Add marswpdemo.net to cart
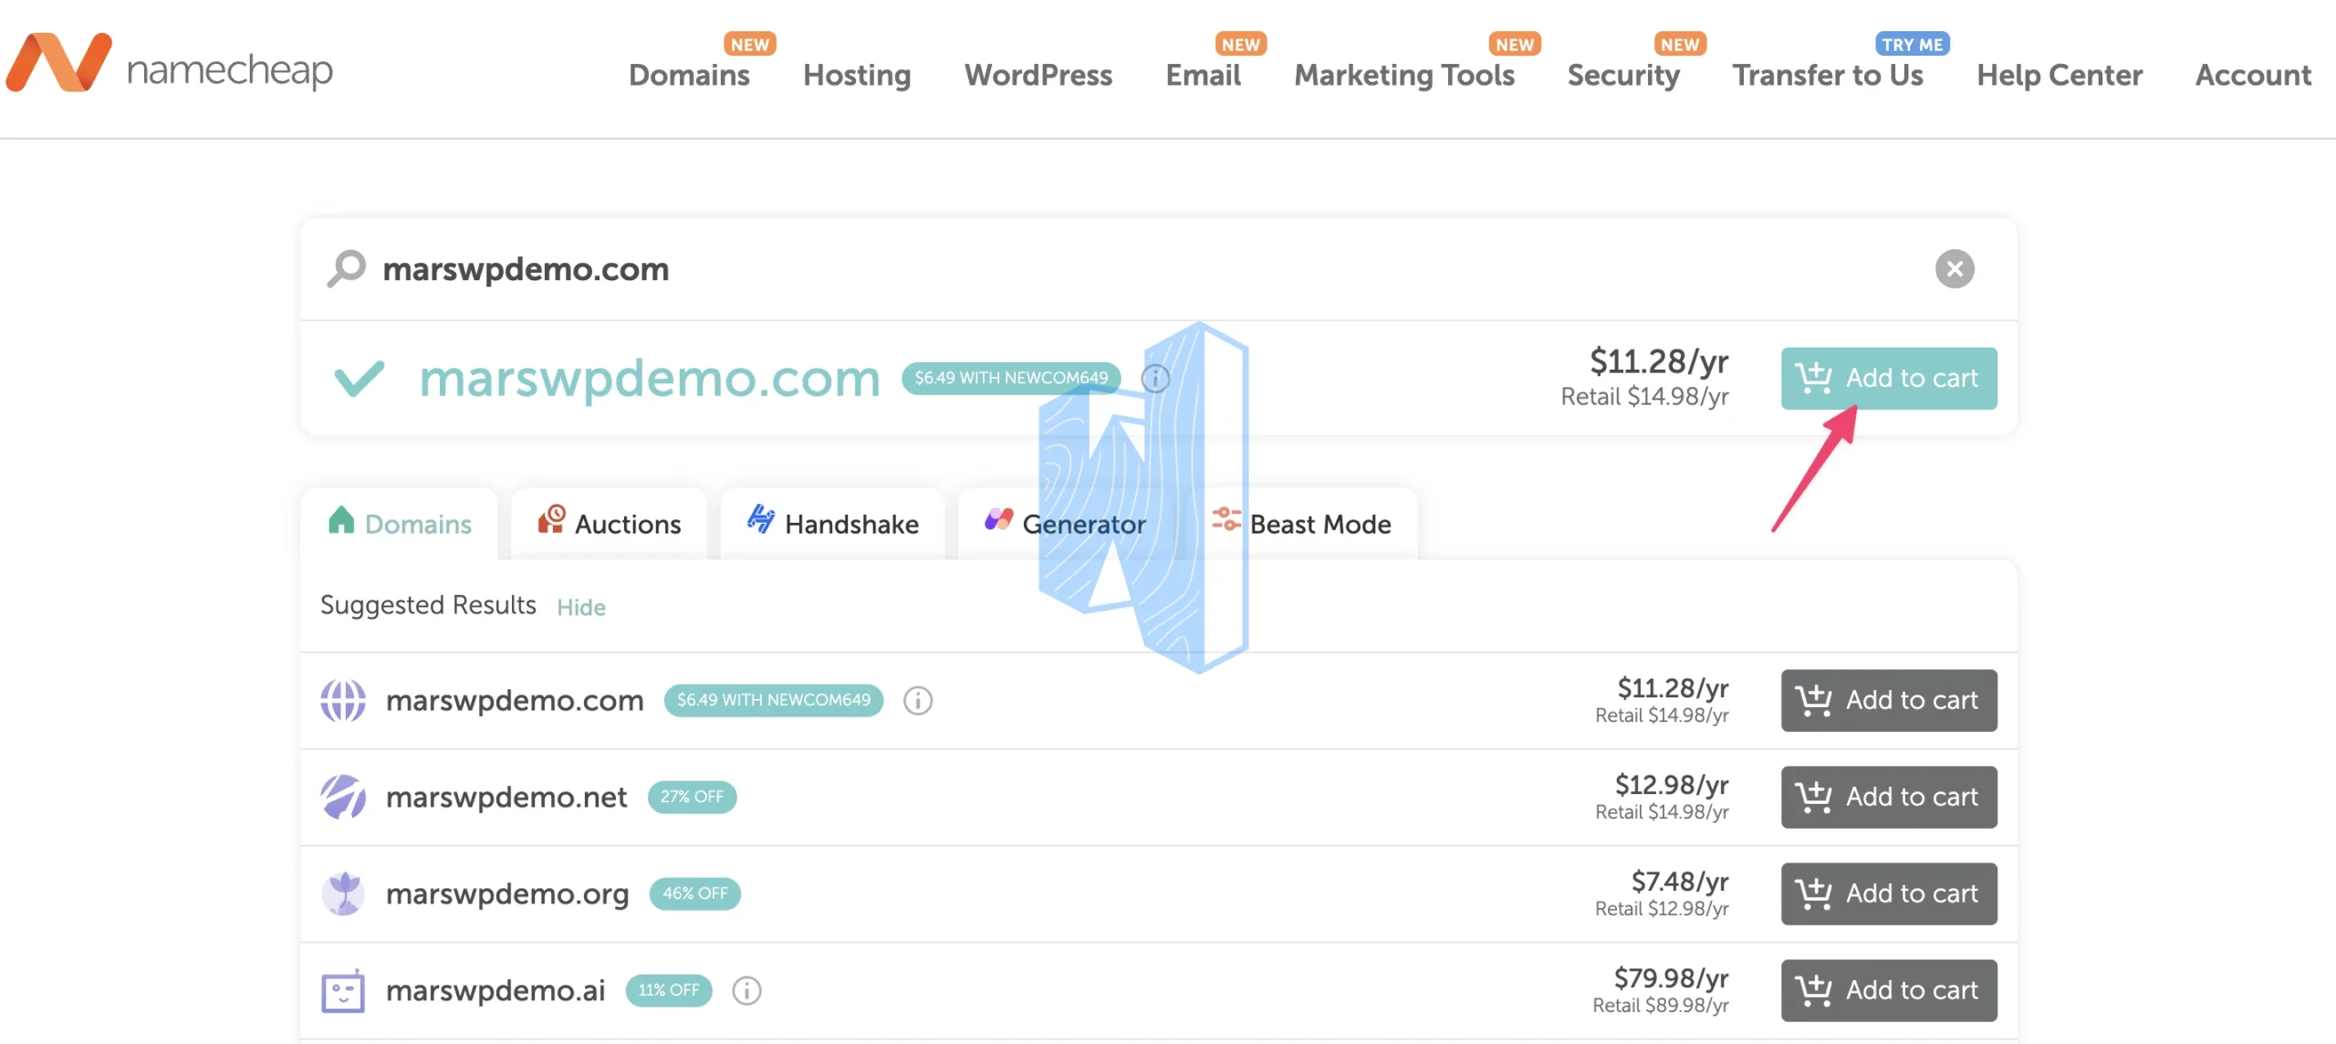This screenshot has width=2336, height=1044. [1889, 797]
